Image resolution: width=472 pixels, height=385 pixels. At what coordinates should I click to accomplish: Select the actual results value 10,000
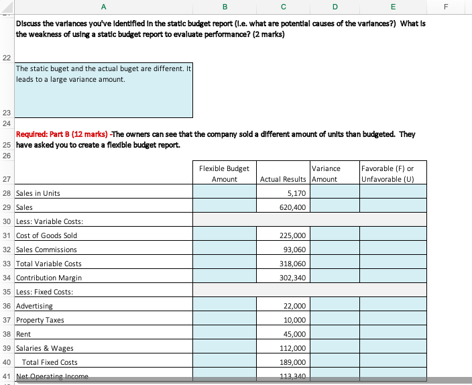tap(283, 318)
